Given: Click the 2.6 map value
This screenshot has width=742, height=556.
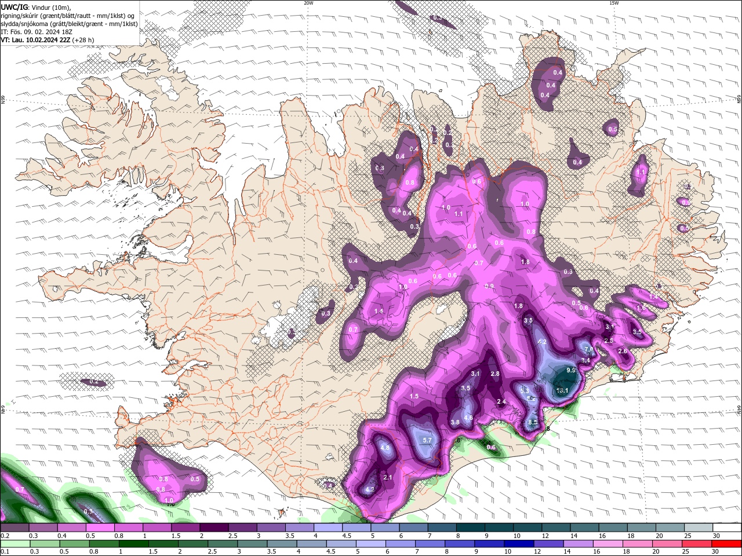Looking at the screenshot, I should click(x=623, y=351).
